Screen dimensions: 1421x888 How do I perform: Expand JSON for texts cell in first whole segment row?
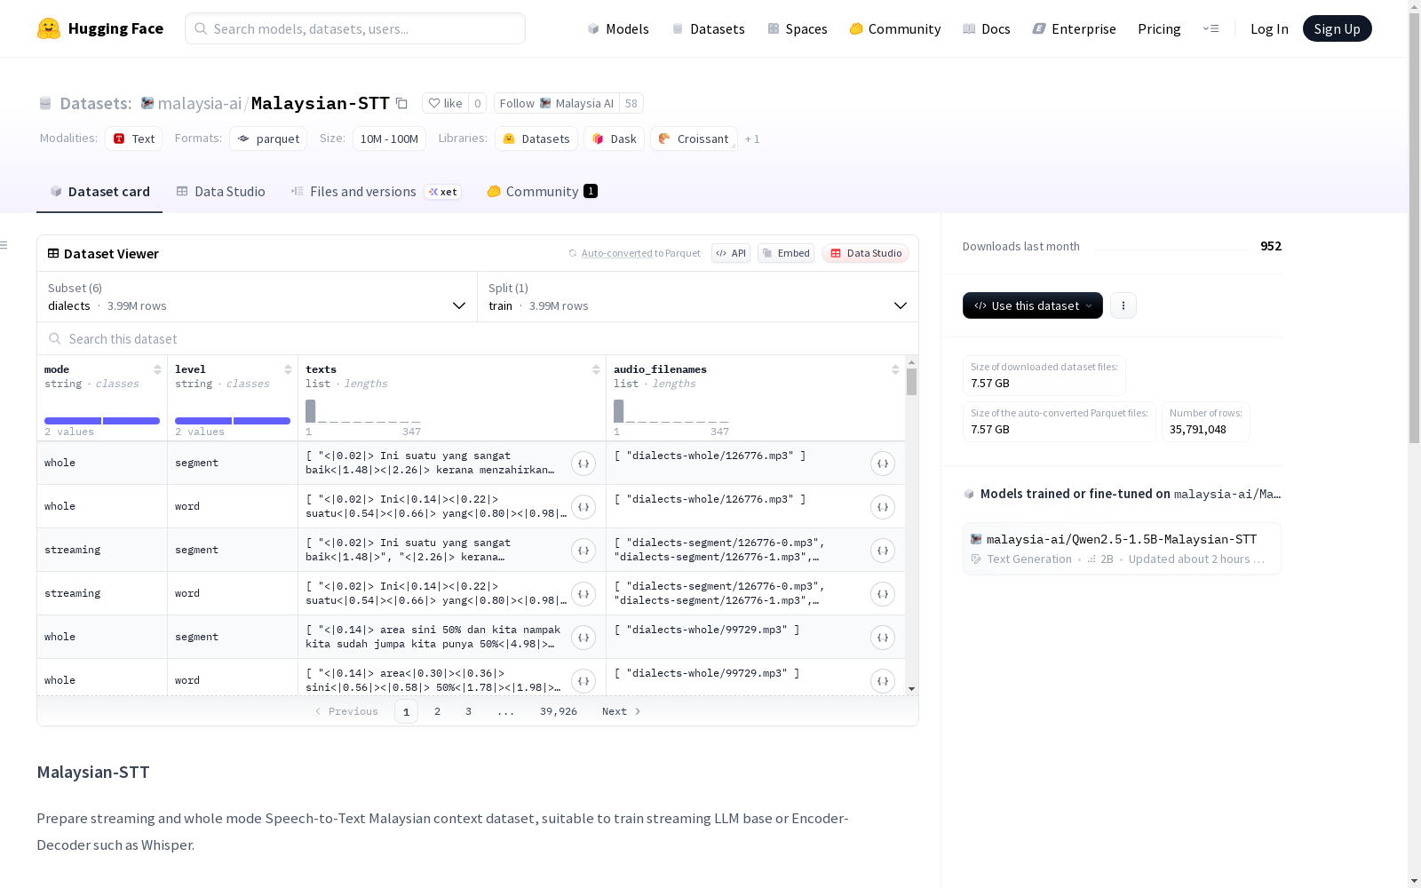(x=583, y=464)
